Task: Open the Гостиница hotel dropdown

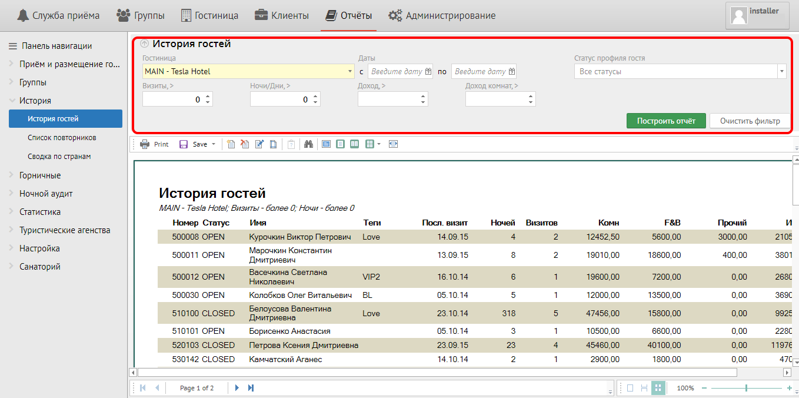Action: (351, 71)
